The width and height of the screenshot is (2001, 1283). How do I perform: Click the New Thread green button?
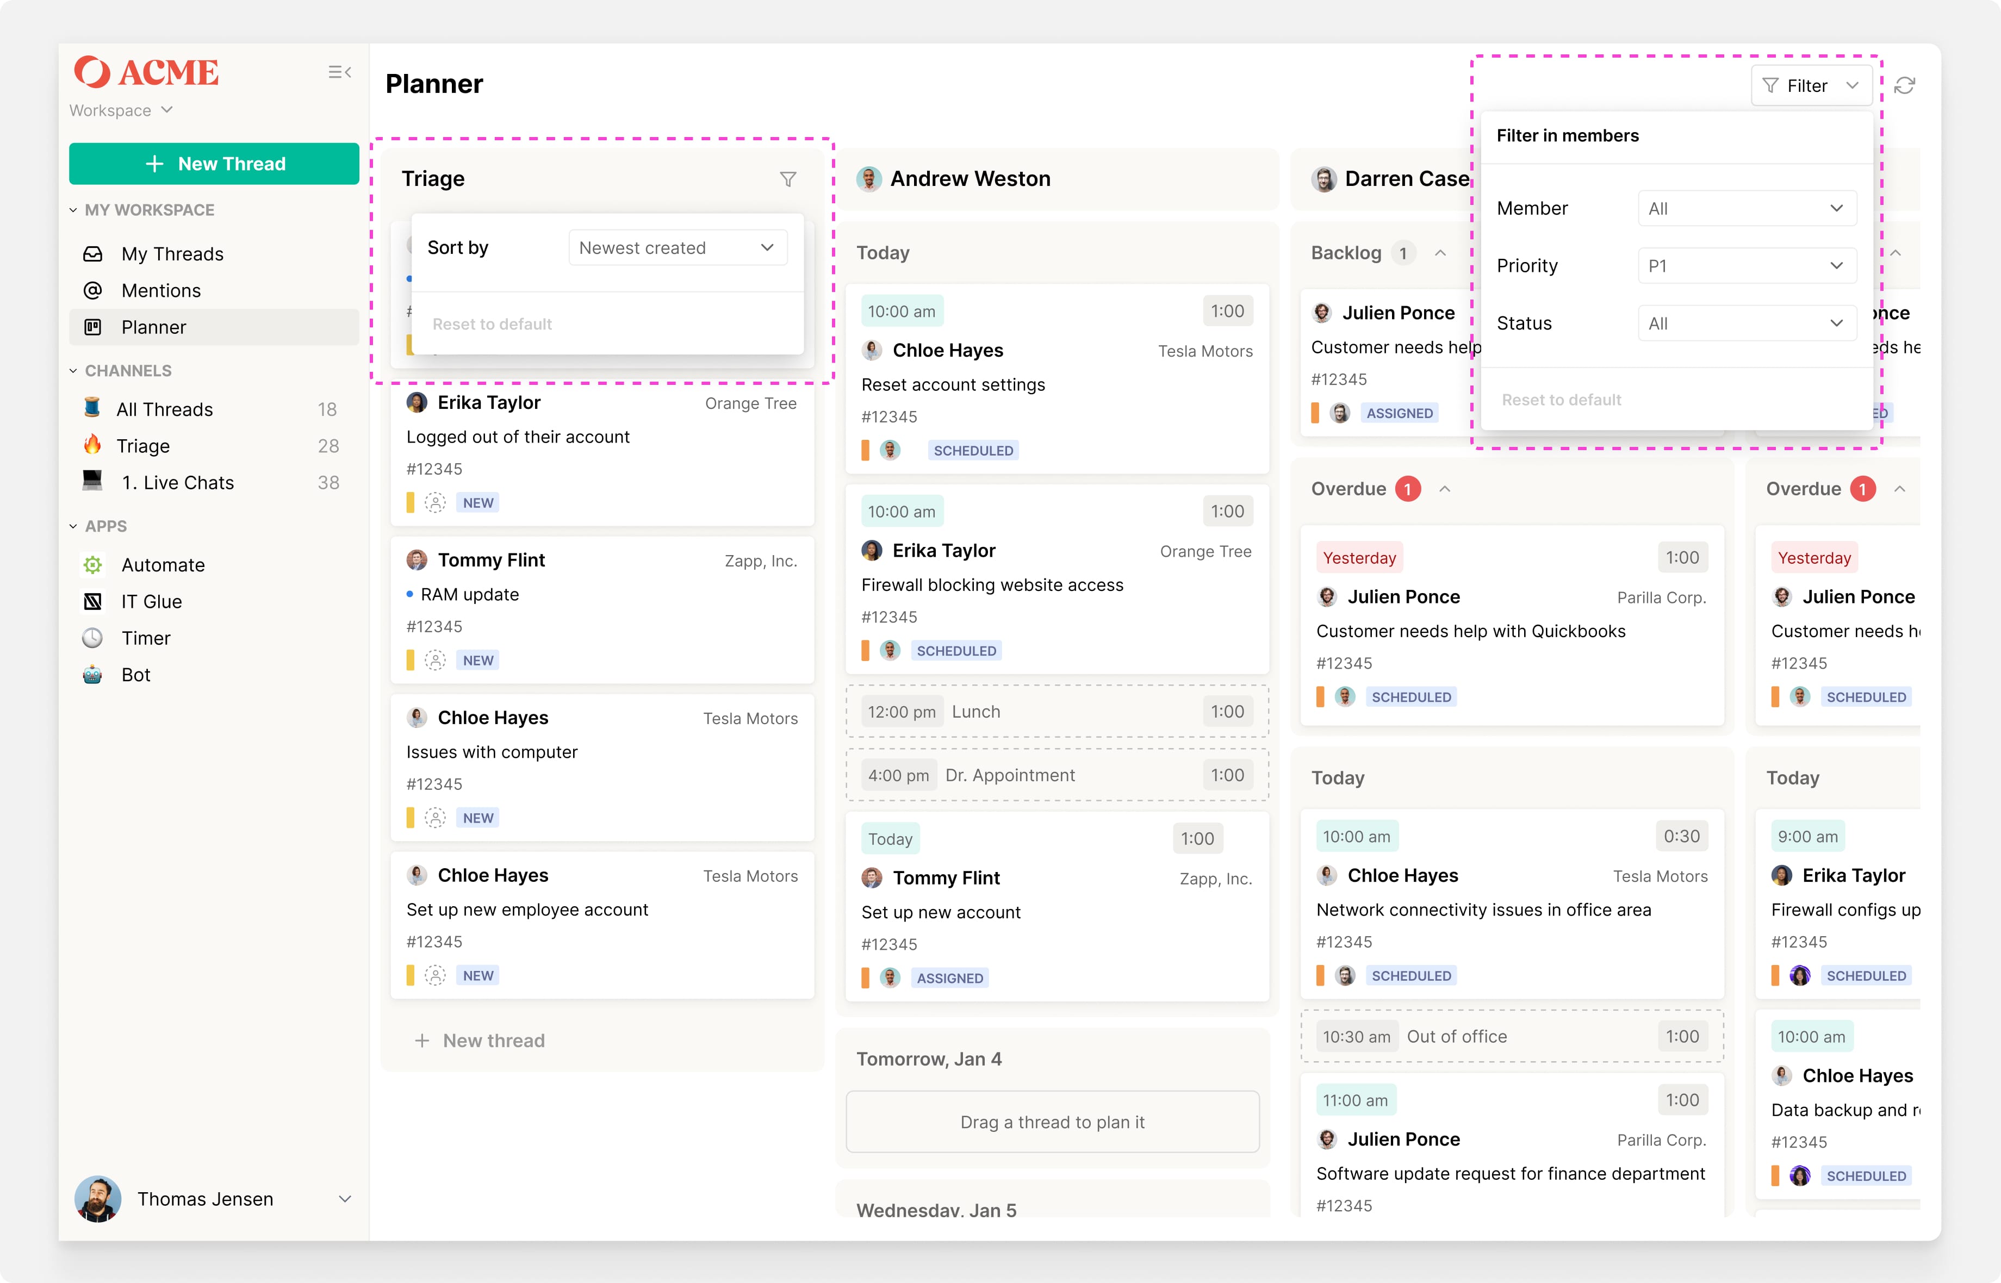coord(214,164)
